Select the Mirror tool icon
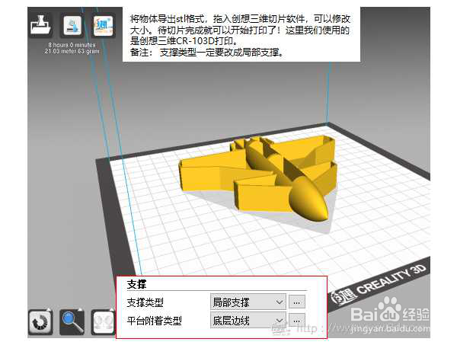The height and width of the screenshot is (345, 457). pyautogui.click(x=103, y=322)
